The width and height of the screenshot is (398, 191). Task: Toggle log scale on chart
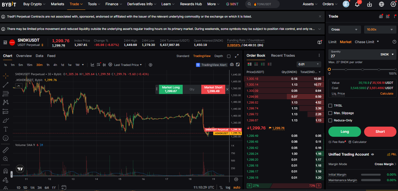[x=228, y=187]
